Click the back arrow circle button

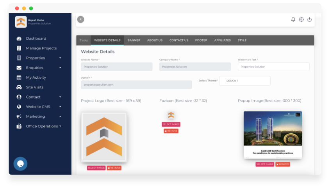tap(80, 19)
